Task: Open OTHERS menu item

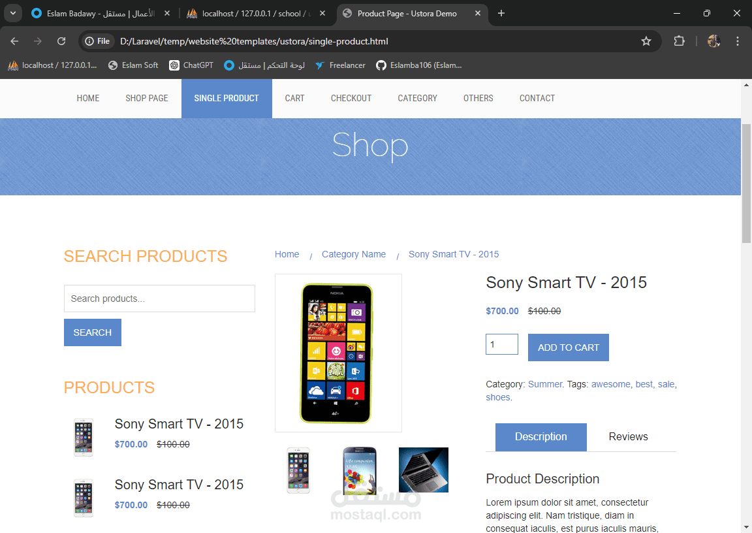Action: [x=478, y=99]
